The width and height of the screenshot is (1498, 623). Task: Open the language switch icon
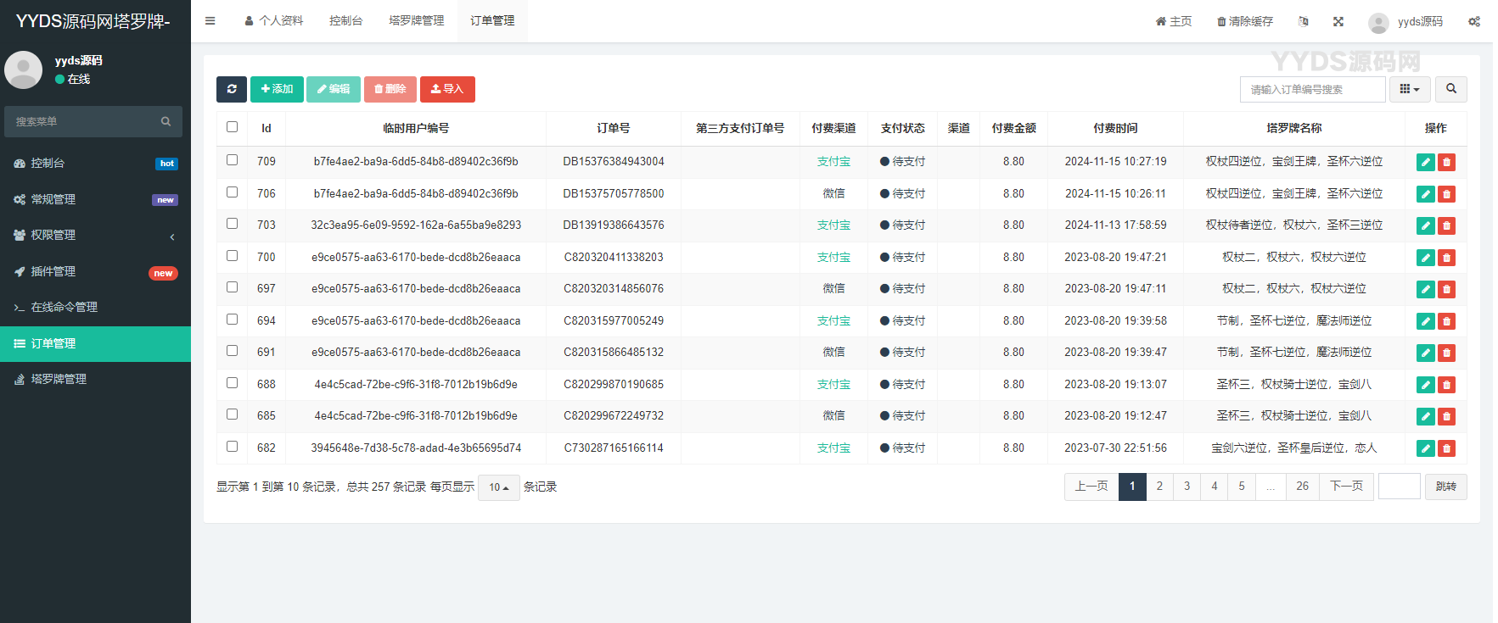pos(1304,21)
